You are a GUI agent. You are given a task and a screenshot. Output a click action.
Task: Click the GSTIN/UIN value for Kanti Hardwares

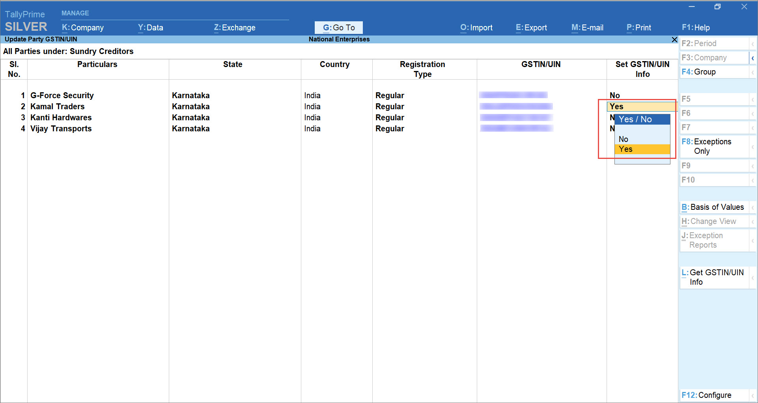pos(516,118)
